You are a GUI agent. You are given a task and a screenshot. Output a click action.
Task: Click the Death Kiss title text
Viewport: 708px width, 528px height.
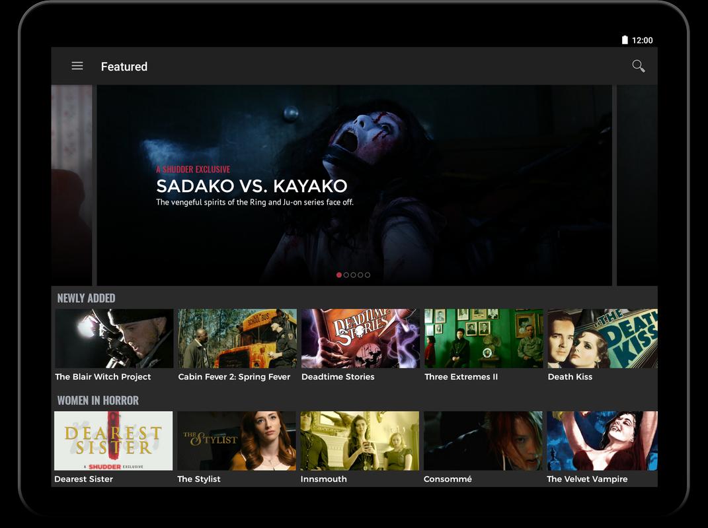coord(570,376)
